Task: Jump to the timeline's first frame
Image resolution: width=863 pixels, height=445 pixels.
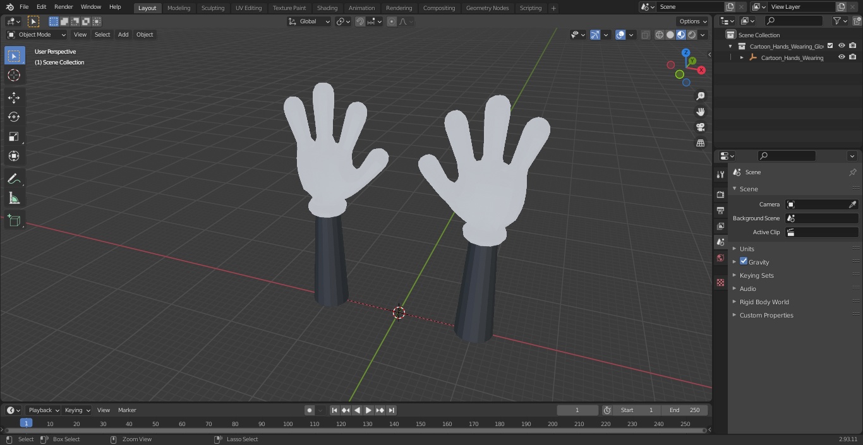Action: tap(334, 410)
